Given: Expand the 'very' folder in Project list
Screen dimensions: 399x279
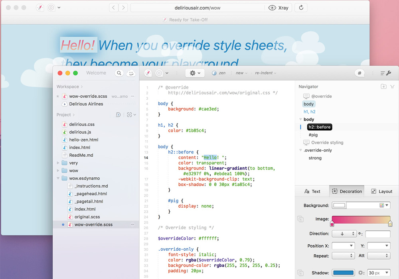Looking at the screenshot, I should click(59, 163).
